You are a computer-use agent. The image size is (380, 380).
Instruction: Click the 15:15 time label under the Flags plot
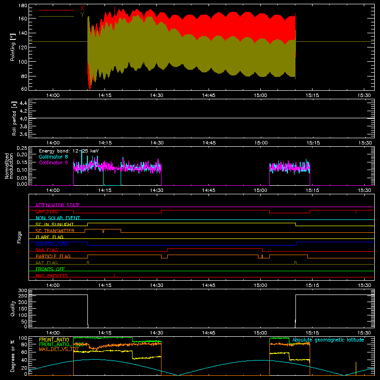(x=313, y=285)
